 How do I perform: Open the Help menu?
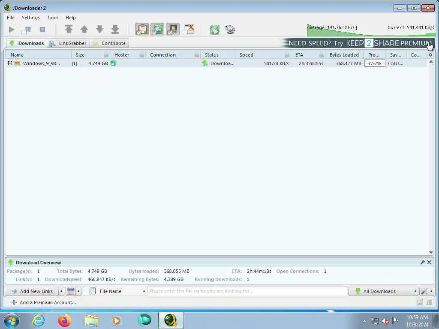[71, 18]
